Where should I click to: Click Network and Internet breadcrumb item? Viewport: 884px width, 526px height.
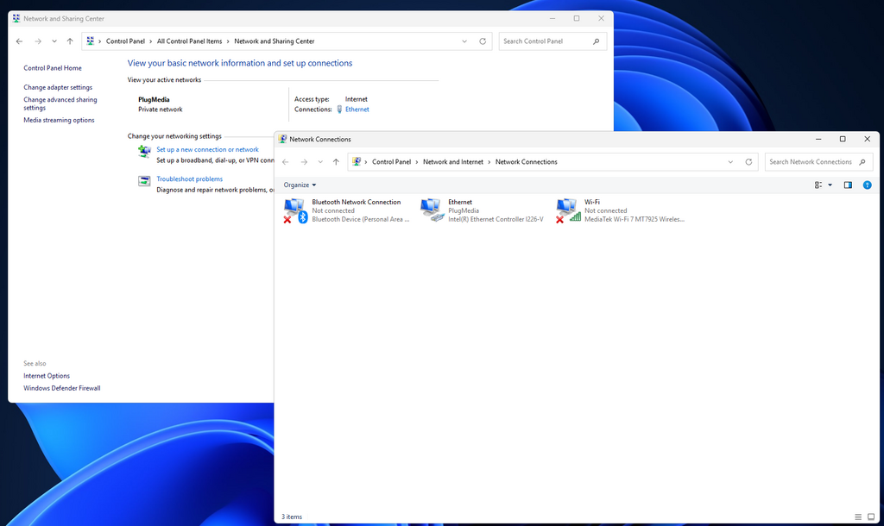tap(452, 162)
